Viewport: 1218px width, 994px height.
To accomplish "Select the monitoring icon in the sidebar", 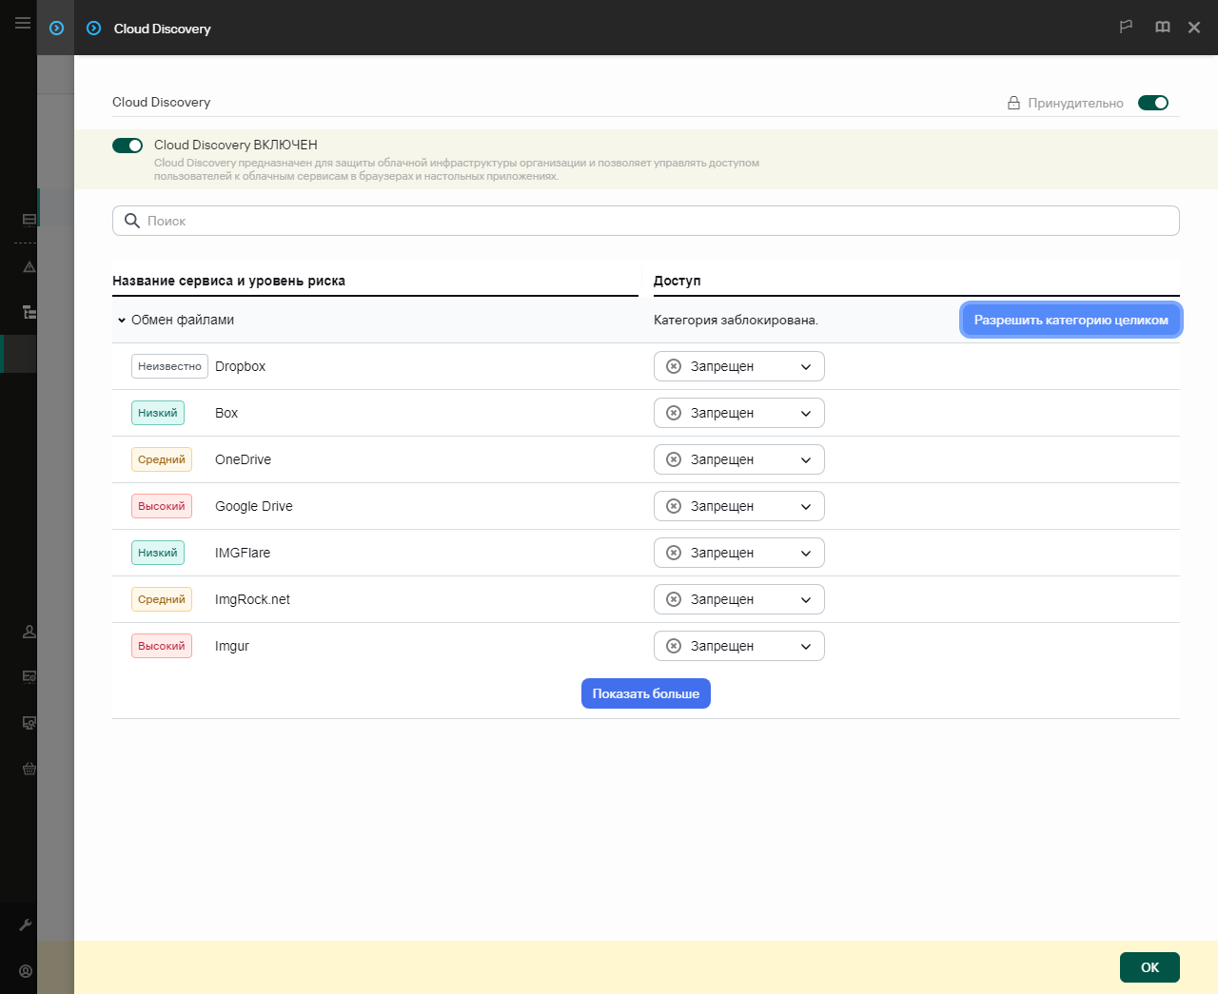I will (x=29, y=220).
